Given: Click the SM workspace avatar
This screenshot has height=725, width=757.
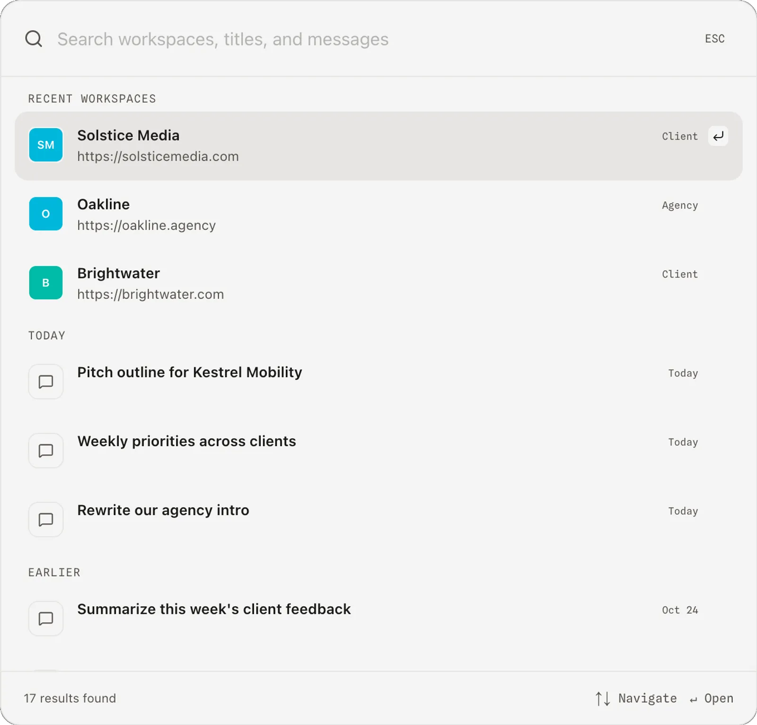Looking at the screenshot, I should 46,145.
